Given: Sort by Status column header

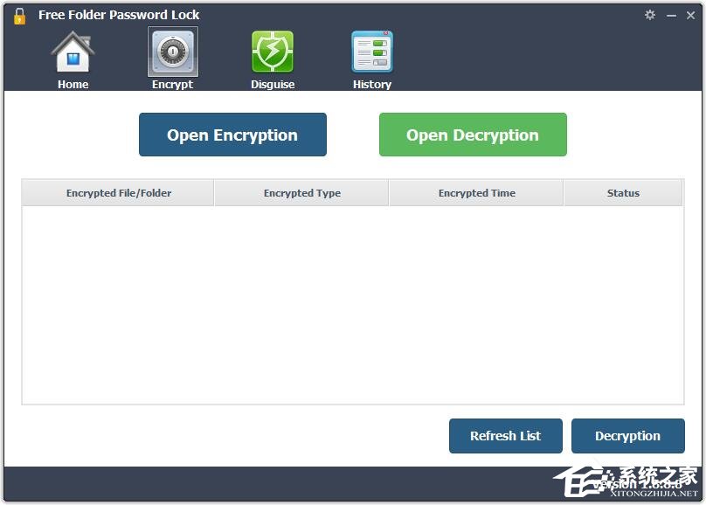Looking at the screenshot, I should pos(623,192).
